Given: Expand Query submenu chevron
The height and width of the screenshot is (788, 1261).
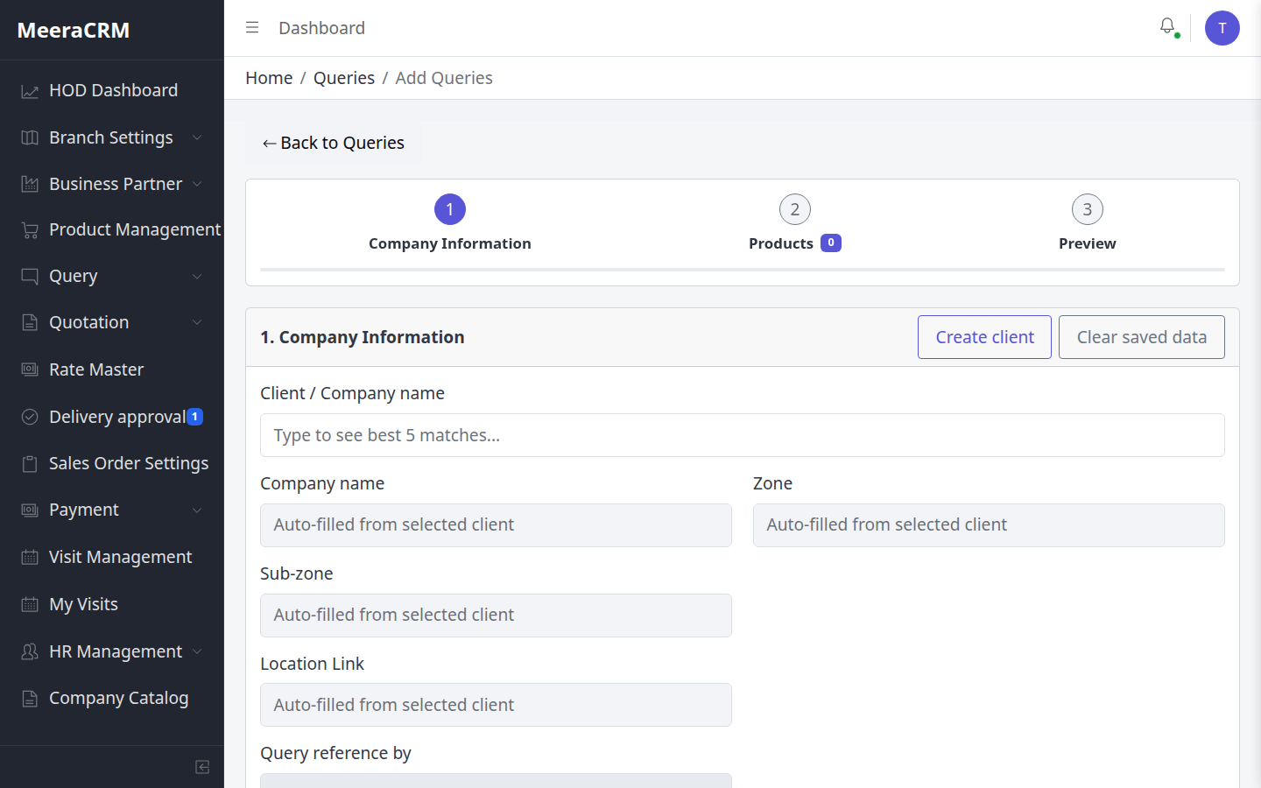Looking at the screenshot, I should [x=197, y=277].
